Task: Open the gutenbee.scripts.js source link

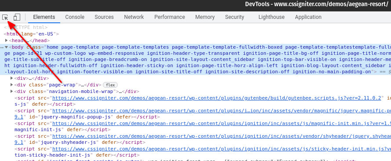Action: 217,98
